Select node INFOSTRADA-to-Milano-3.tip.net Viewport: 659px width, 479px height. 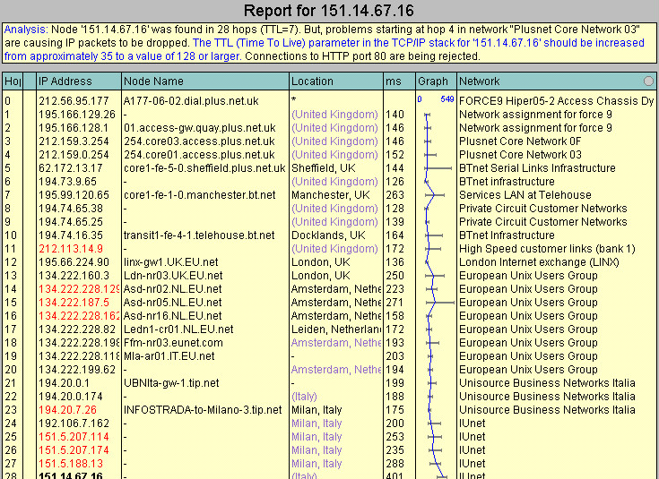203,410
